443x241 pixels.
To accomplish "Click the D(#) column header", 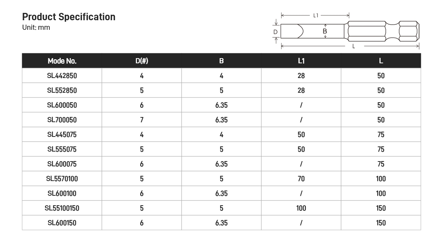I will pos(142,61).
